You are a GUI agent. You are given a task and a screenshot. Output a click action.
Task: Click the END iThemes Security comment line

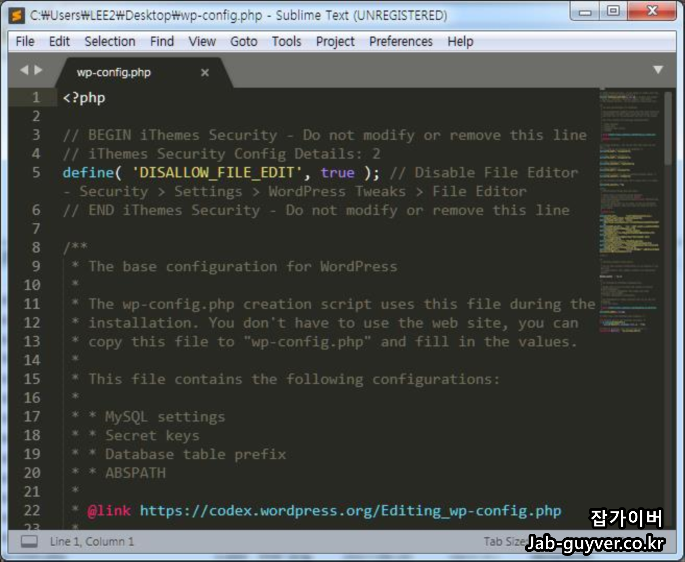pyautogui.click(x=316, y=210)
